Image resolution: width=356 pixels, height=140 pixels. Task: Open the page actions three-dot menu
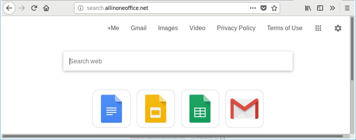tap(253, 8)
